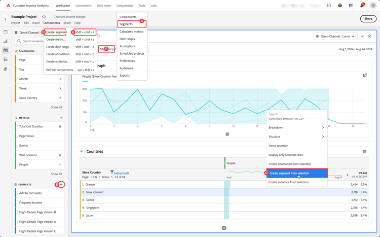Image resolution: width=380 pixels, height=237 pixels.
Task: Expand the Month dimension chevron
Action: (x=60, y=79)
